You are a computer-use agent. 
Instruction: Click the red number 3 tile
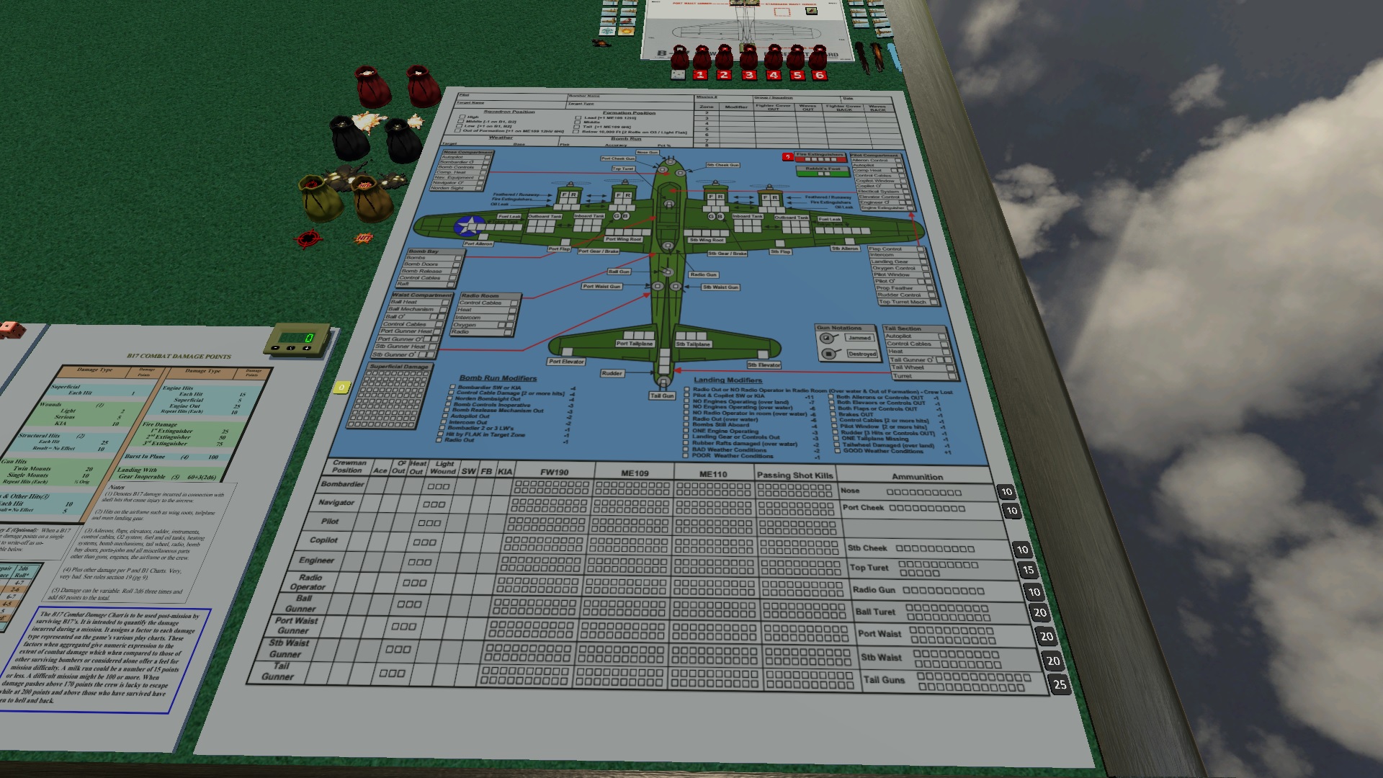coord(748,75)
